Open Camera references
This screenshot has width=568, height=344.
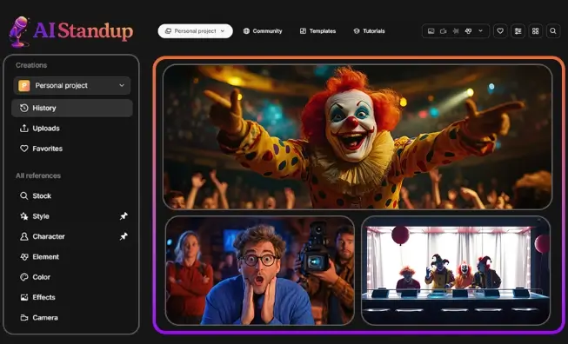tap(72, 317)
